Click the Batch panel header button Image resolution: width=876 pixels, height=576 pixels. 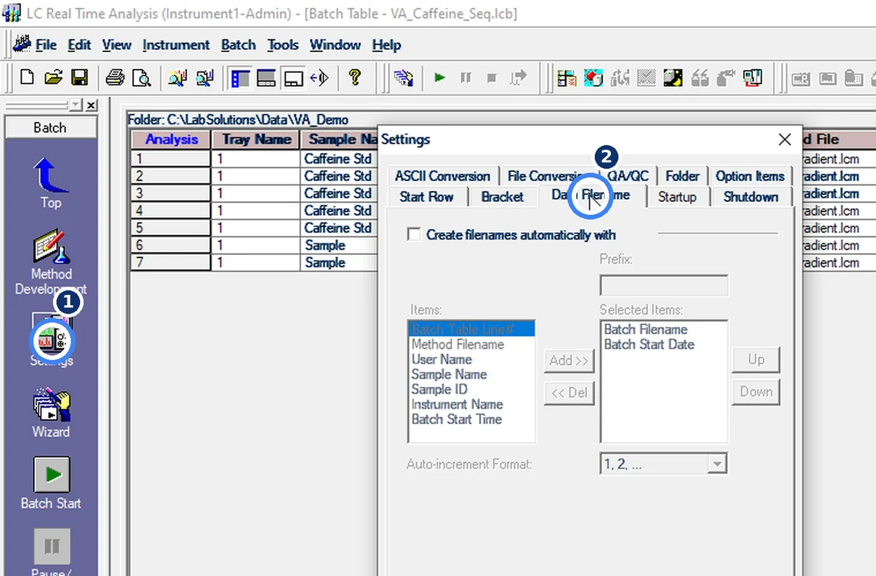pyautogui.click(x=50, y=127)
